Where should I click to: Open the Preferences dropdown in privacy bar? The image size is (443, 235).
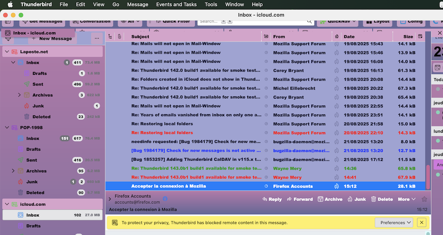click(x=394, y=222)
